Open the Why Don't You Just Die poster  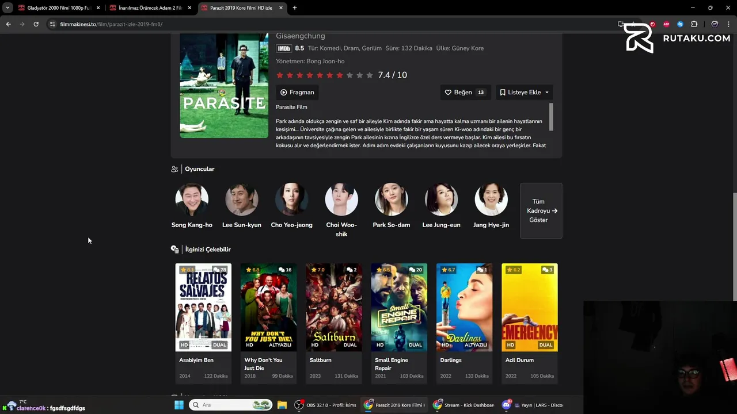pos(268,307)
